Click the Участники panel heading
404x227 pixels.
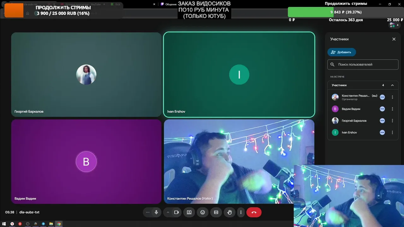[339, 39]
